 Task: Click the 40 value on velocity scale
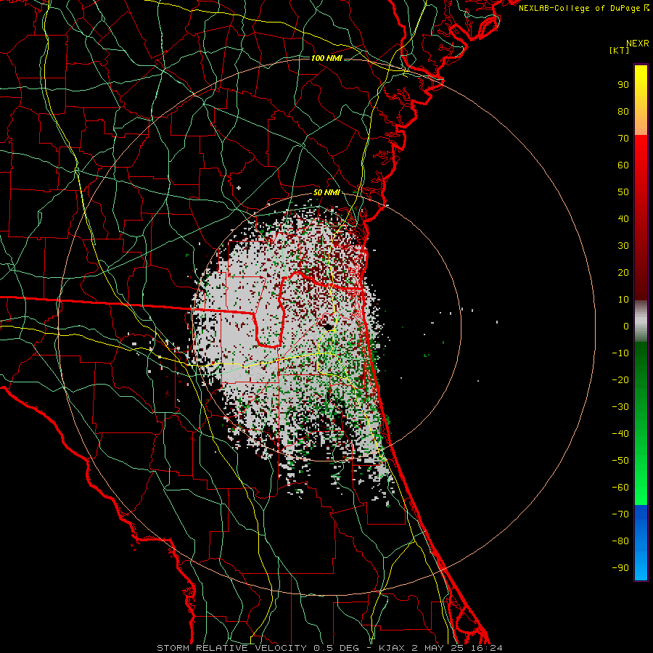click(x=623, y=218)
